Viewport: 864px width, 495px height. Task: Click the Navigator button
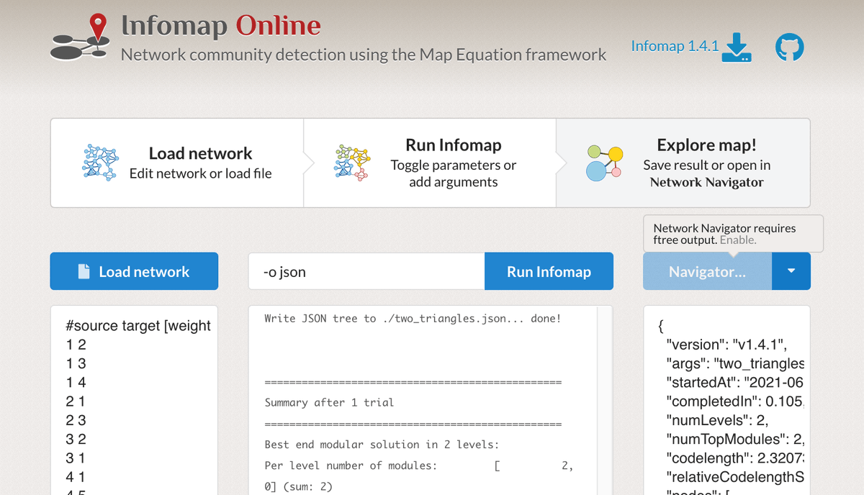(707, 271)
